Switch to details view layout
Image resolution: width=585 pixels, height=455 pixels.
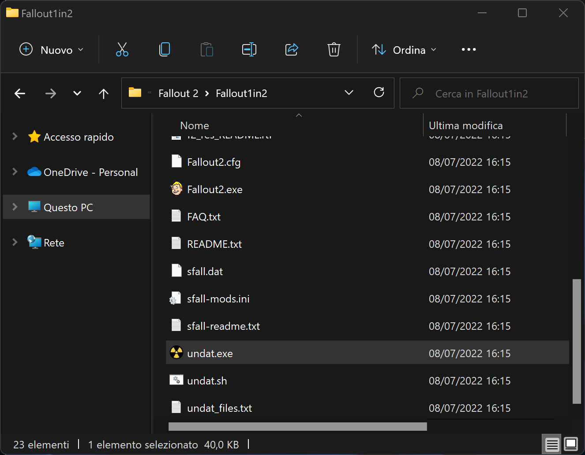click(552, 444)
